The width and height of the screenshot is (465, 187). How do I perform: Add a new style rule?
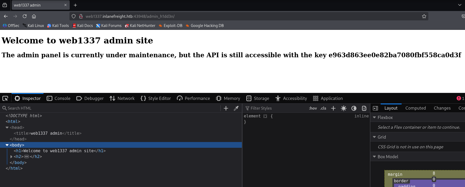(333, 108)
